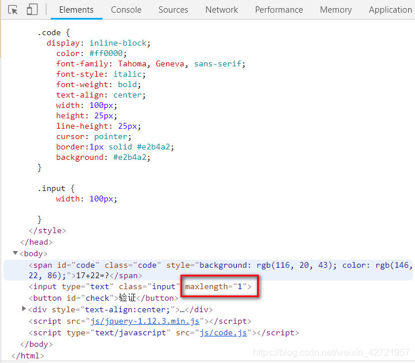Select the closing </html> tag row

point(28,356)
